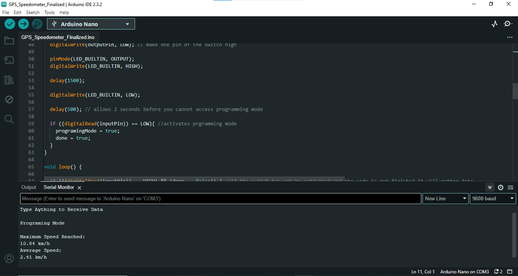Click Type Aything to Receive Data line
Screen dimensions: 518x276
tap(61, 209)
